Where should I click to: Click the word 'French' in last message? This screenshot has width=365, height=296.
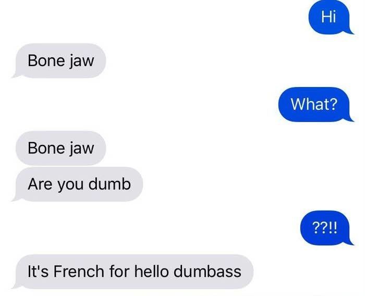[79, 272]
